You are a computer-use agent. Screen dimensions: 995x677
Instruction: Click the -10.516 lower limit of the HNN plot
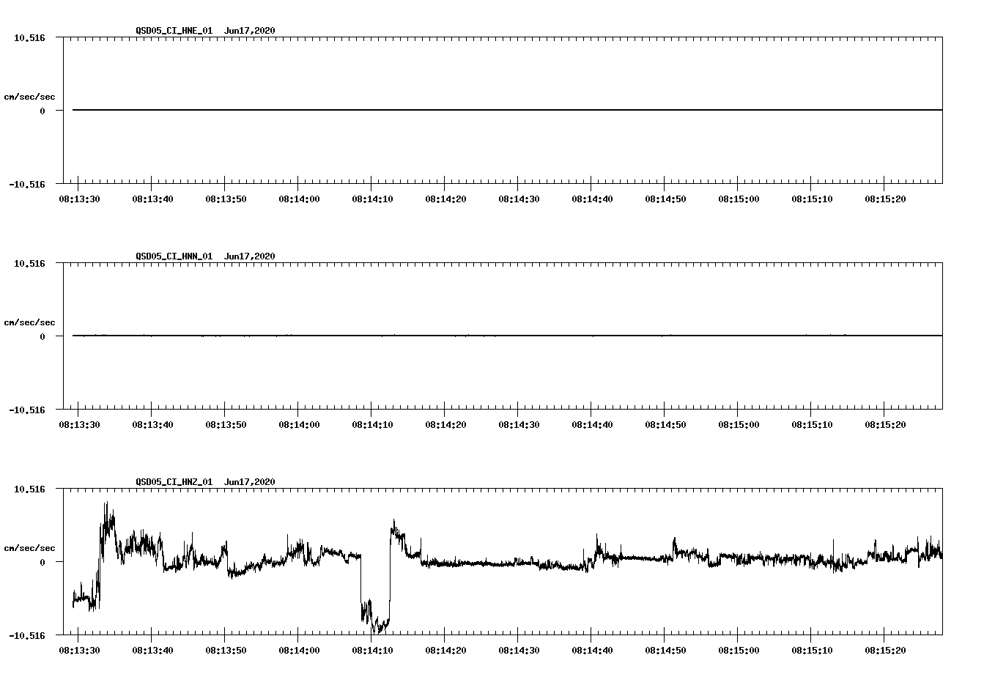(27, 410)
